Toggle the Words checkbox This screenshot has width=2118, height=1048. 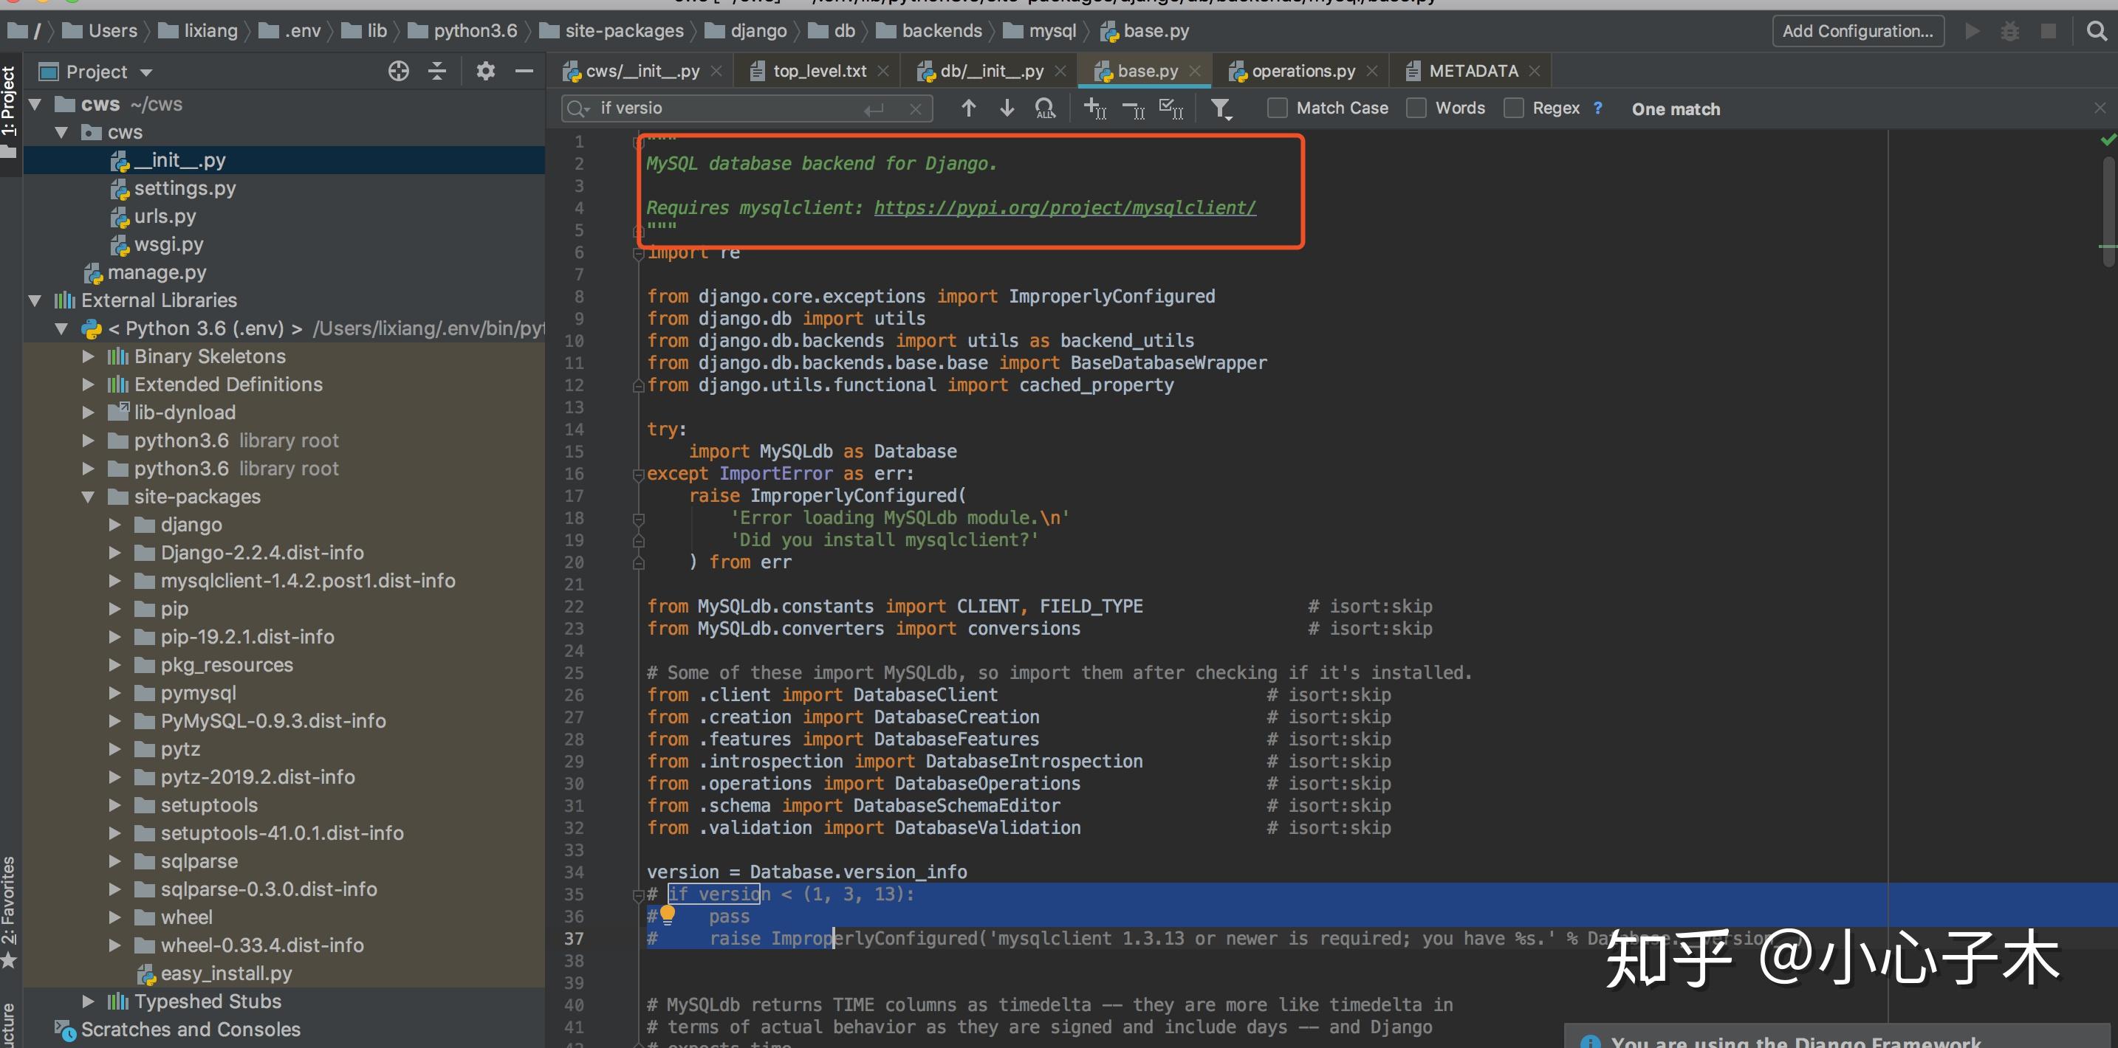point(1416,108)
